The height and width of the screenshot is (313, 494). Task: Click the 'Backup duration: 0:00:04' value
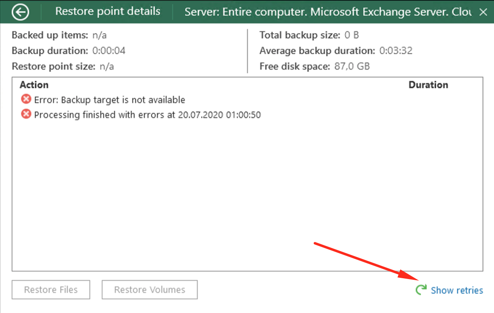[68, 51]
